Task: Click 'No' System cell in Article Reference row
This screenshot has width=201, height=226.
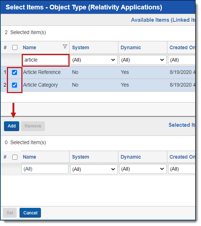Action: tap(75, 72)
